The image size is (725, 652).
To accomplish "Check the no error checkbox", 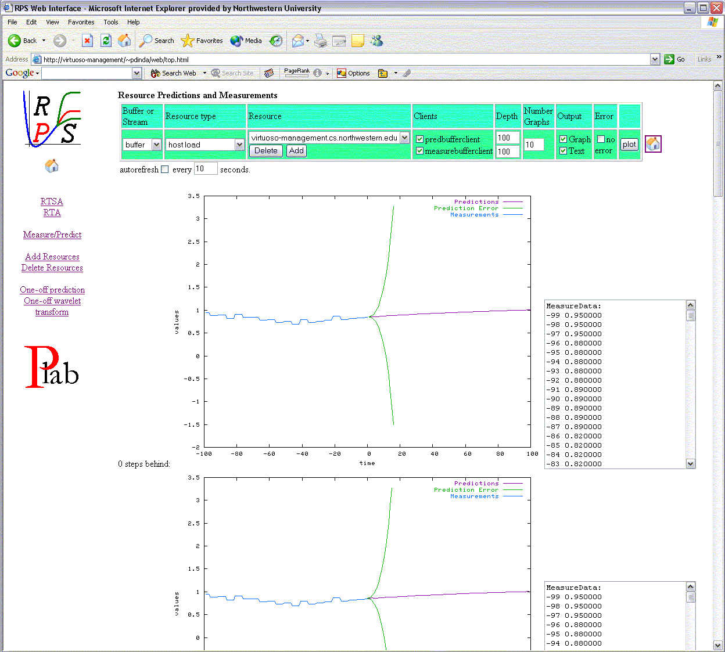I will point(601,139).
